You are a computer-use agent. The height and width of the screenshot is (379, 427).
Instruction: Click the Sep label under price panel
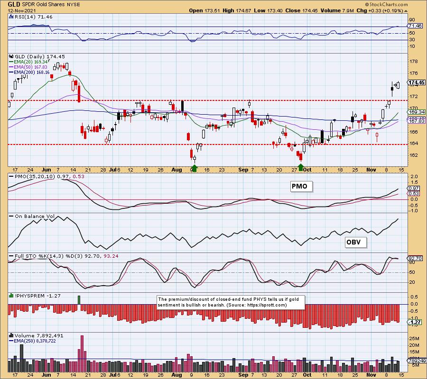coord(243,170)
